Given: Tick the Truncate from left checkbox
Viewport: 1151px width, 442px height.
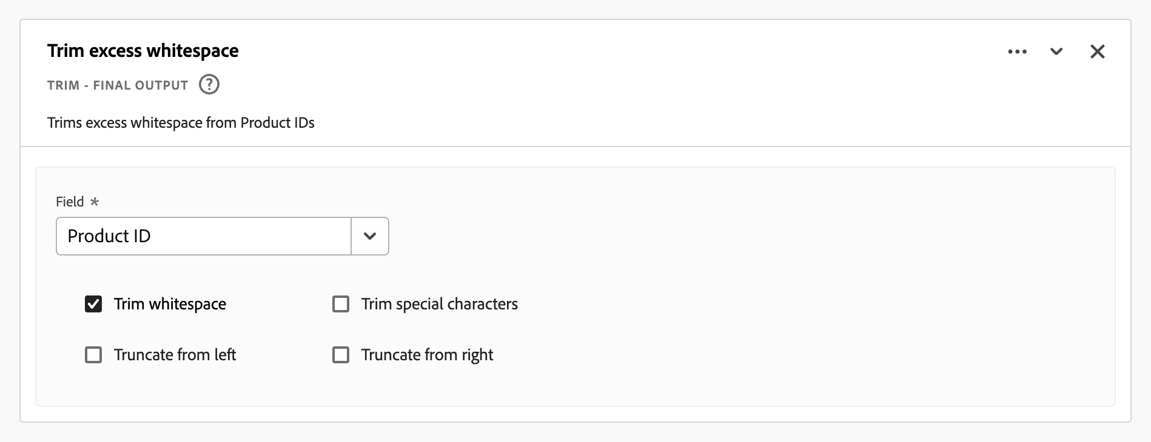Looking at the screenshot, I should click(x=93, y=355).
